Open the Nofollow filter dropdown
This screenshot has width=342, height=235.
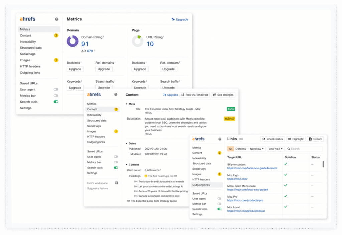(x=257, y=149)
